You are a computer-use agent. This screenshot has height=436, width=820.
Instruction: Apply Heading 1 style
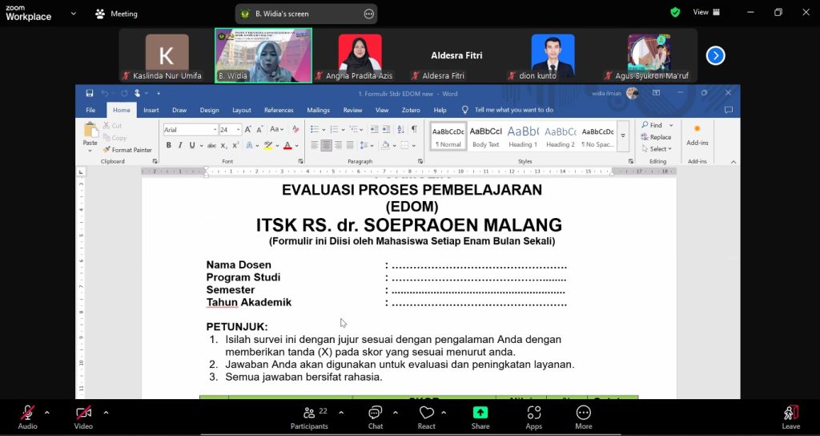coord(523,135)
